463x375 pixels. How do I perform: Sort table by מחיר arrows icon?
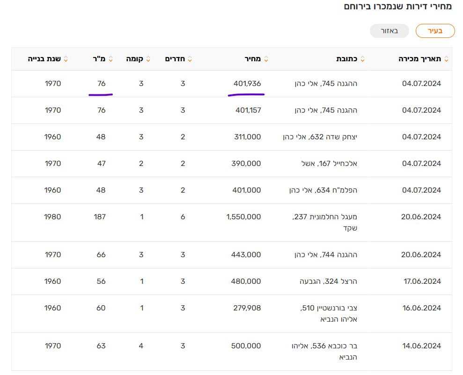click(266, 59)
